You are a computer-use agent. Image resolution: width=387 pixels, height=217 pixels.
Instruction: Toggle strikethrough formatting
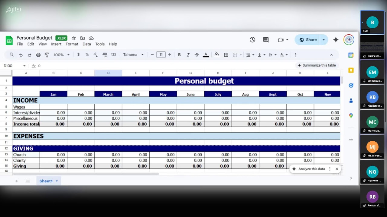pos(197,55)
